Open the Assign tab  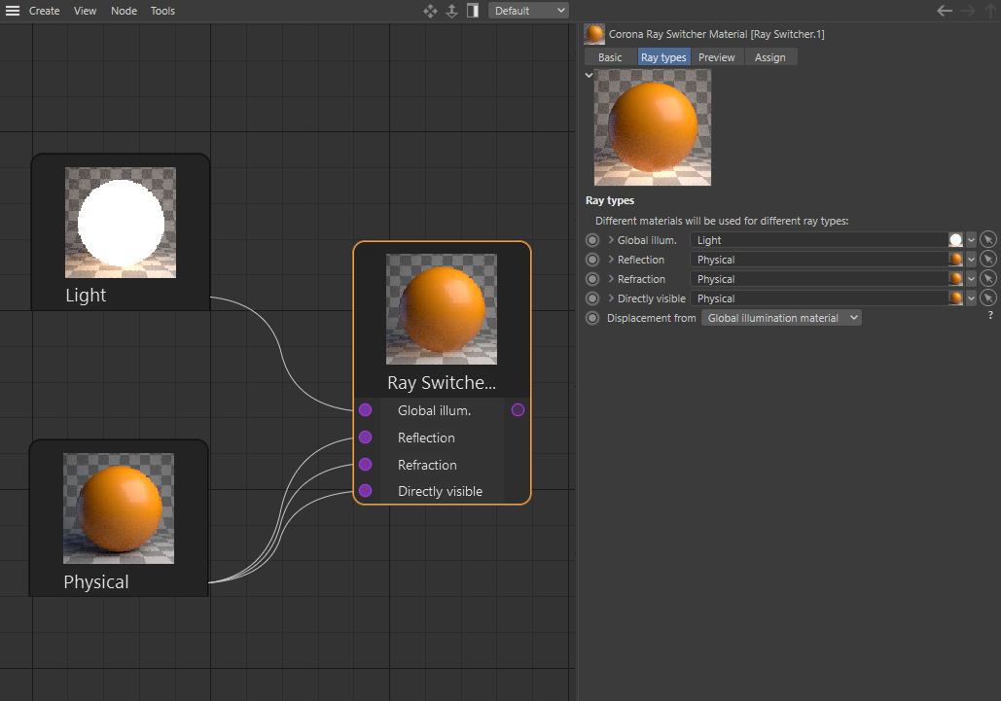(x=769, y=57)
